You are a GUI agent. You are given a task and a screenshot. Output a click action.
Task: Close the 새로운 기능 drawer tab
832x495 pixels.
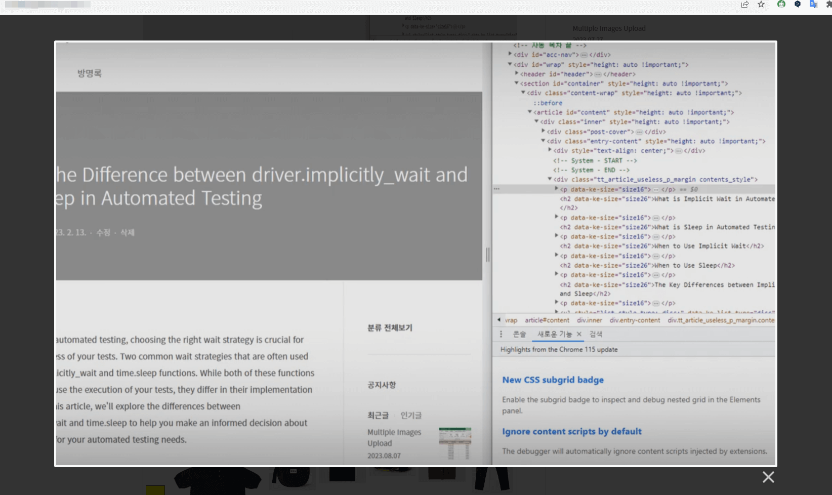[579, 334]
